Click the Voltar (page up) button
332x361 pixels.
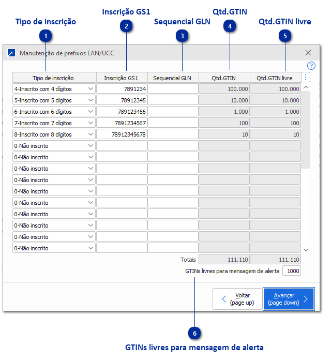click(x=237, y=299)
